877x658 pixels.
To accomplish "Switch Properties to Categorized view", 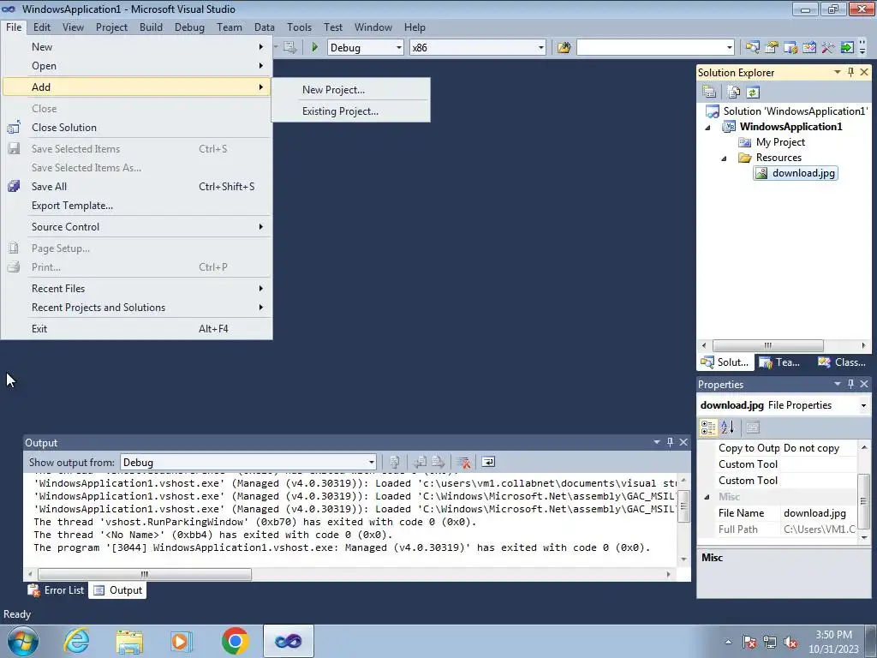I will [708, 428].
